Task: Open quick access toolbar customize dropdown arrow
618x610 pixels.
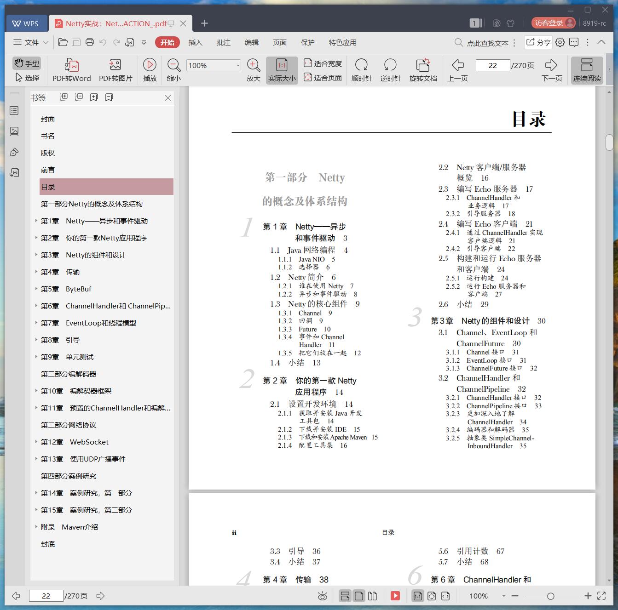Action: click(x=144, y=42)
